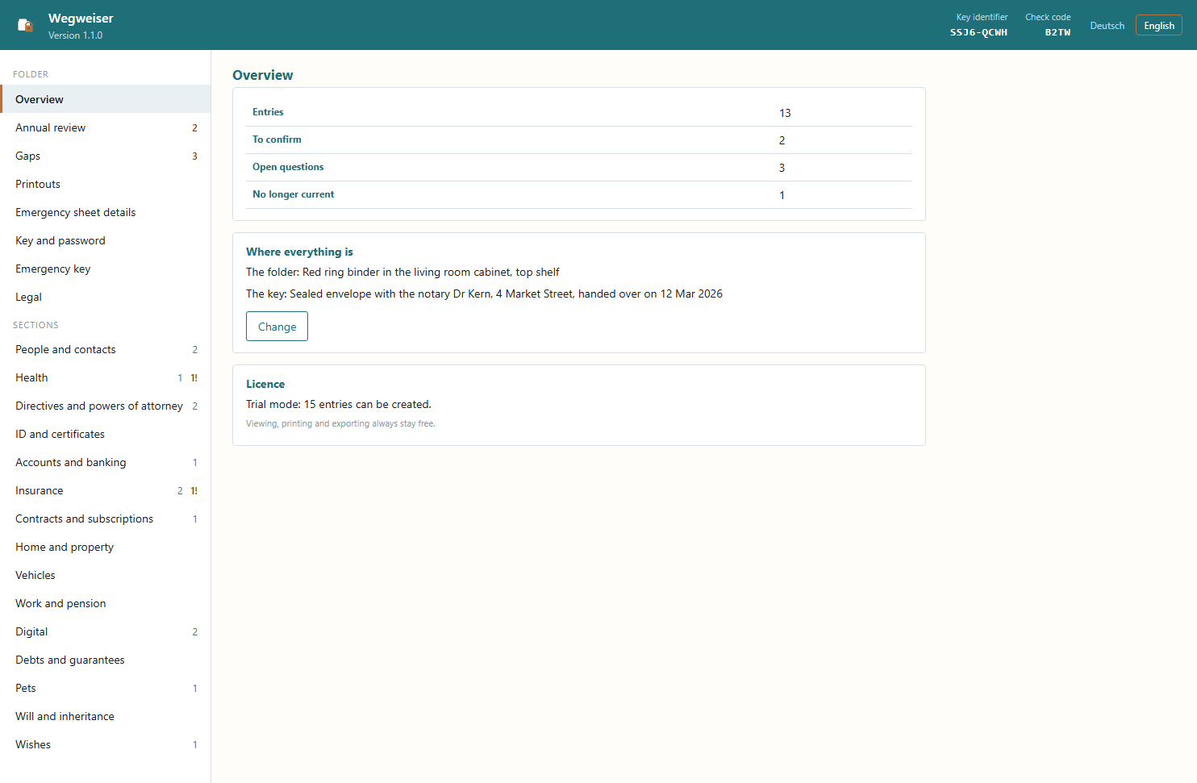This screenshot has height=783, width=1197.
Task: Click the To confirm row label
Action: (277, 140)
